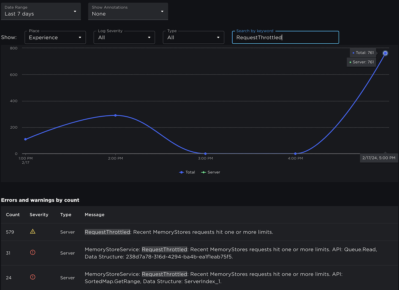Image resolution: width=399 pixels, height=290 pixels.
Task: Click the RequestThrottled highlighted keyword in first row
Action: tap(108, 232)
